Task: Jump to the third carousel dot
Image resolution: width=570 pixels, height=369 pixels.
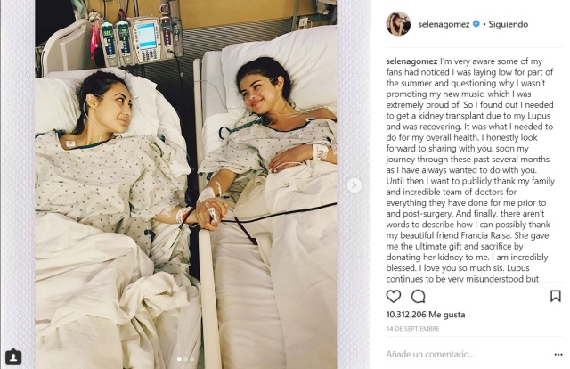Action: [x=192, y=359]
